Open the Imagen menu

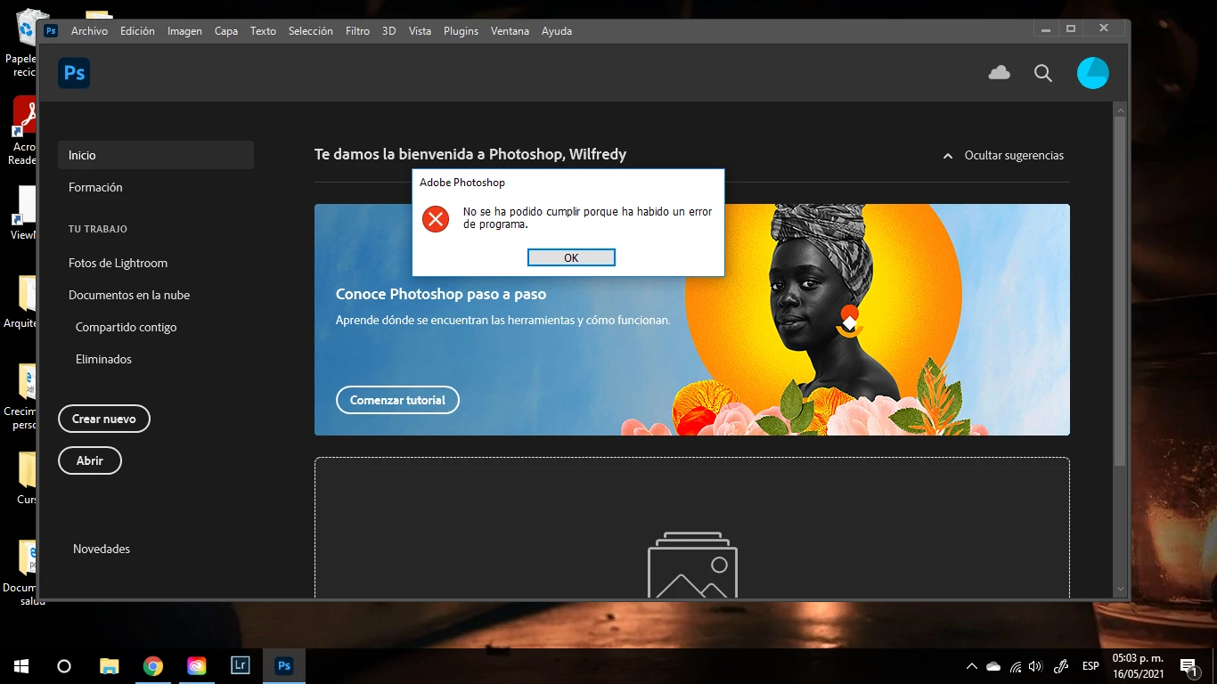184,31
